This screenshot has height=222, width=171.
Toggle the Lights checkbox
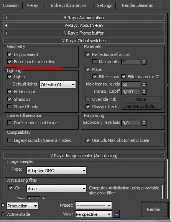[x=10, y=77]
